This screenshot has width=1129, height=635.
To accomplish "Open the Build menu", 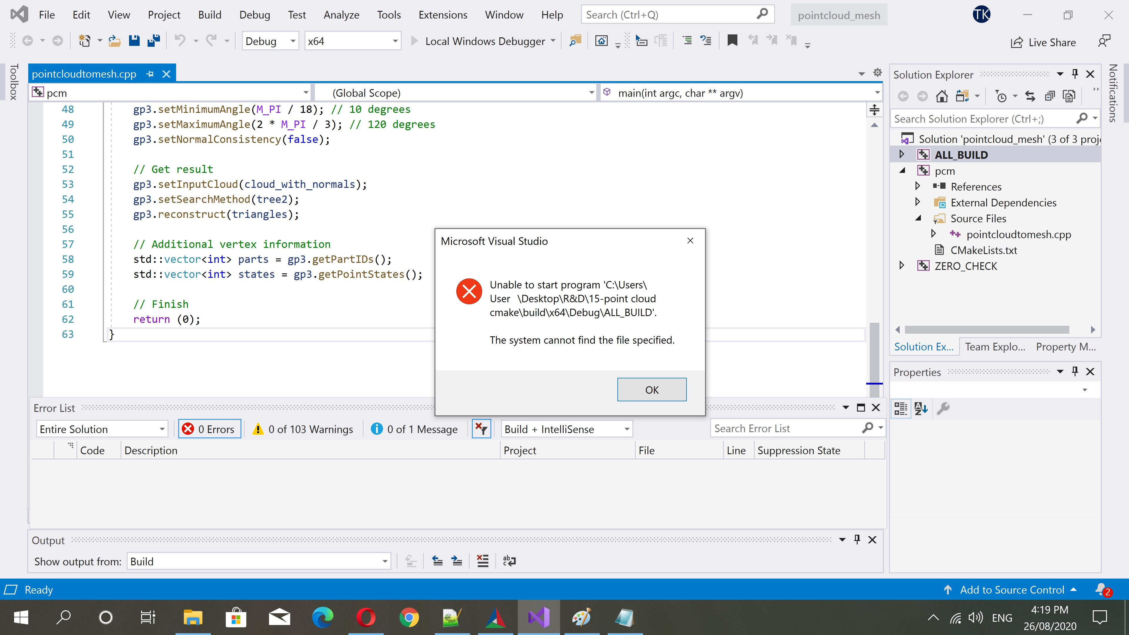I will click(210, 15).
